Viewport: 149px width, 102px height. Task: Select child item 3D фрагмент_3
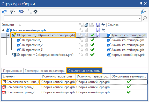pyautogui.click(x=32, y=50)
